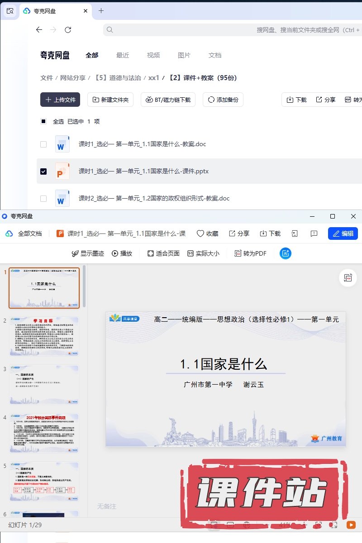Click 显示墨迹 to show ink

pos(88,253)
